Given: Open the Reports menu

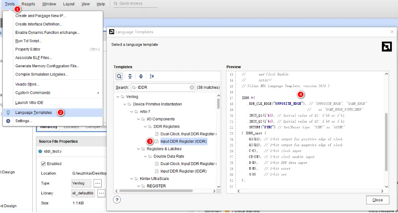Looking at the screenshot, I should pyautogui.click(x=28, y=4).
